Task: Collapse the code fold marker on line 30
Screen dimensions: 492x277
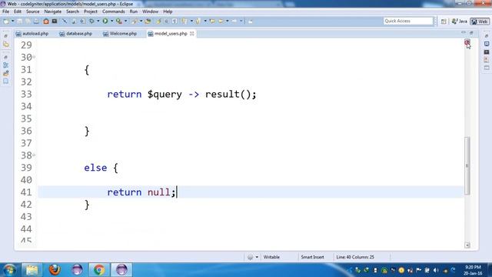Action: pyautogui.click(x=34, y=57)
